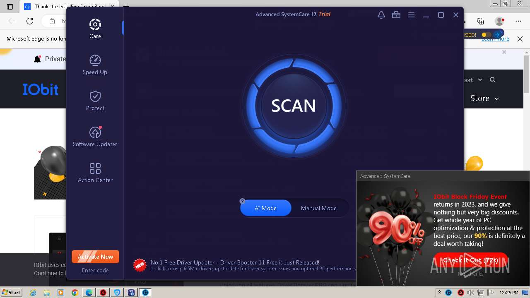
Task: Open File Explorer from taskbar
Action: coord(47,293)
